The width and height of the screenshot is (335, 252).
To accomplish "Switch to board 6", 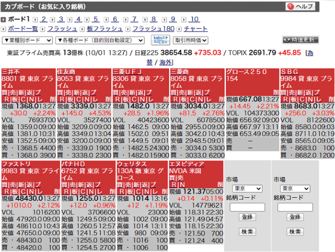I will 115,19.
